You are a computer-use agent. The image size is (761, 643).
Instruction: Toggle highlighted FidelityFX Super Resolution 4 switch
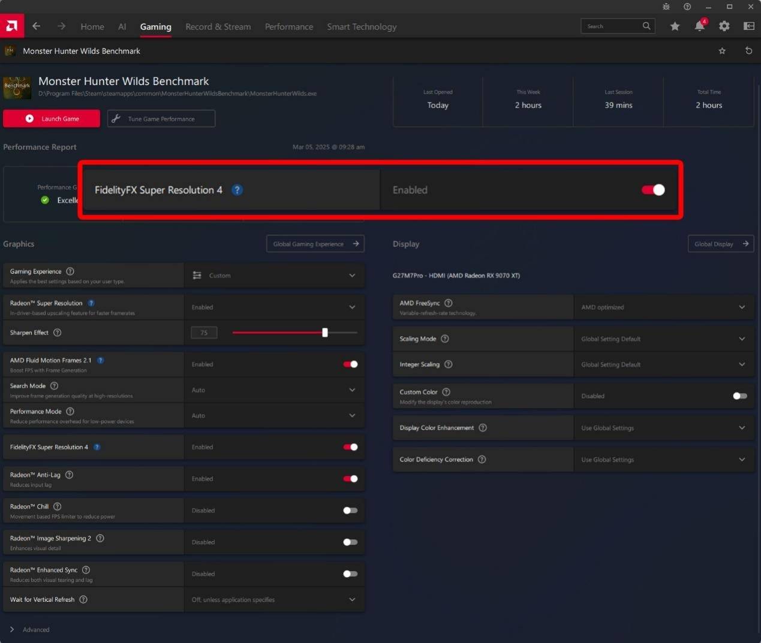[653, 190]
